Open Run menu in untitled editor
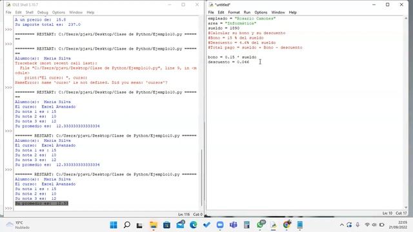 tap(247, 12)
